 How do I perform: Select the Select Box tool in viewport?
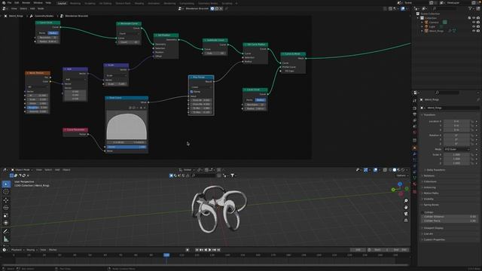click(x=6, y=184)
